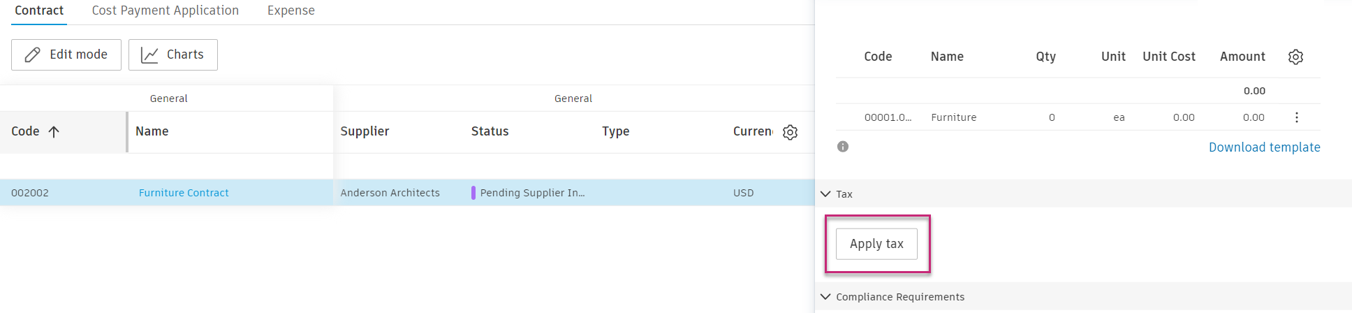The width and height of the screenshot is (1352, 313).
Task: Click the pencil icon in Edit mode
Action: point(32,55)
